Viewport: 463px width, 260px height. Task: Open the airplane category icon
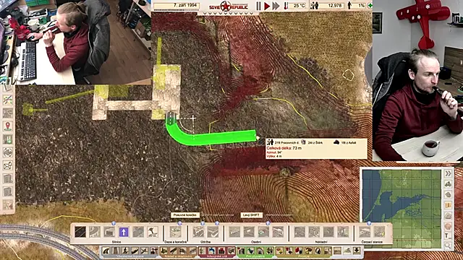coord(144,251)
